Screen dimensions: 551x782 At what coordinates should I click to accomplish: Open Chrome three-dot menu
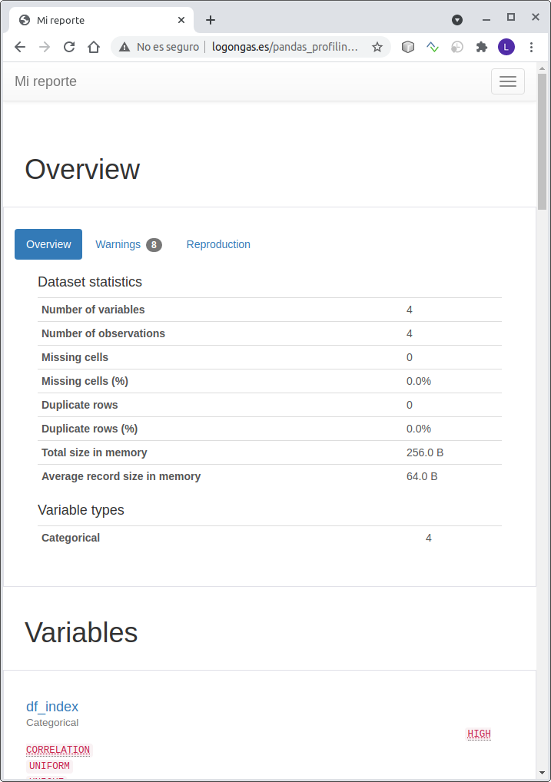531,47
